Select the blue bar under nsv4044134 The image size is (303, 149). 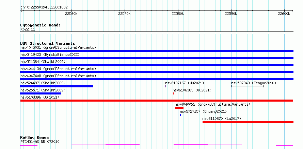click(x=157, y=72)
